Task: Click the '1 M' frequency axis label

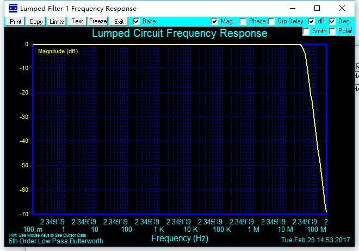Action: click(253, 229)
